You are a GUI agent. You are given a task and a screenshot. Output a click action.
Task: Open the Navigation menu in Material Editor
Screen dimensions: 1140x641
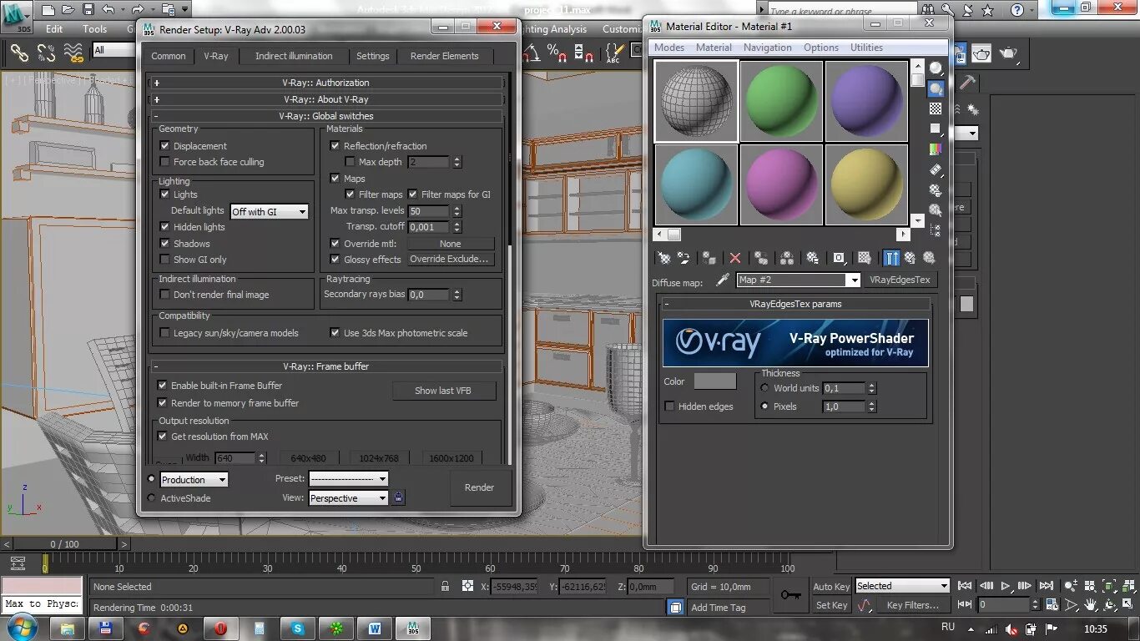768,48
